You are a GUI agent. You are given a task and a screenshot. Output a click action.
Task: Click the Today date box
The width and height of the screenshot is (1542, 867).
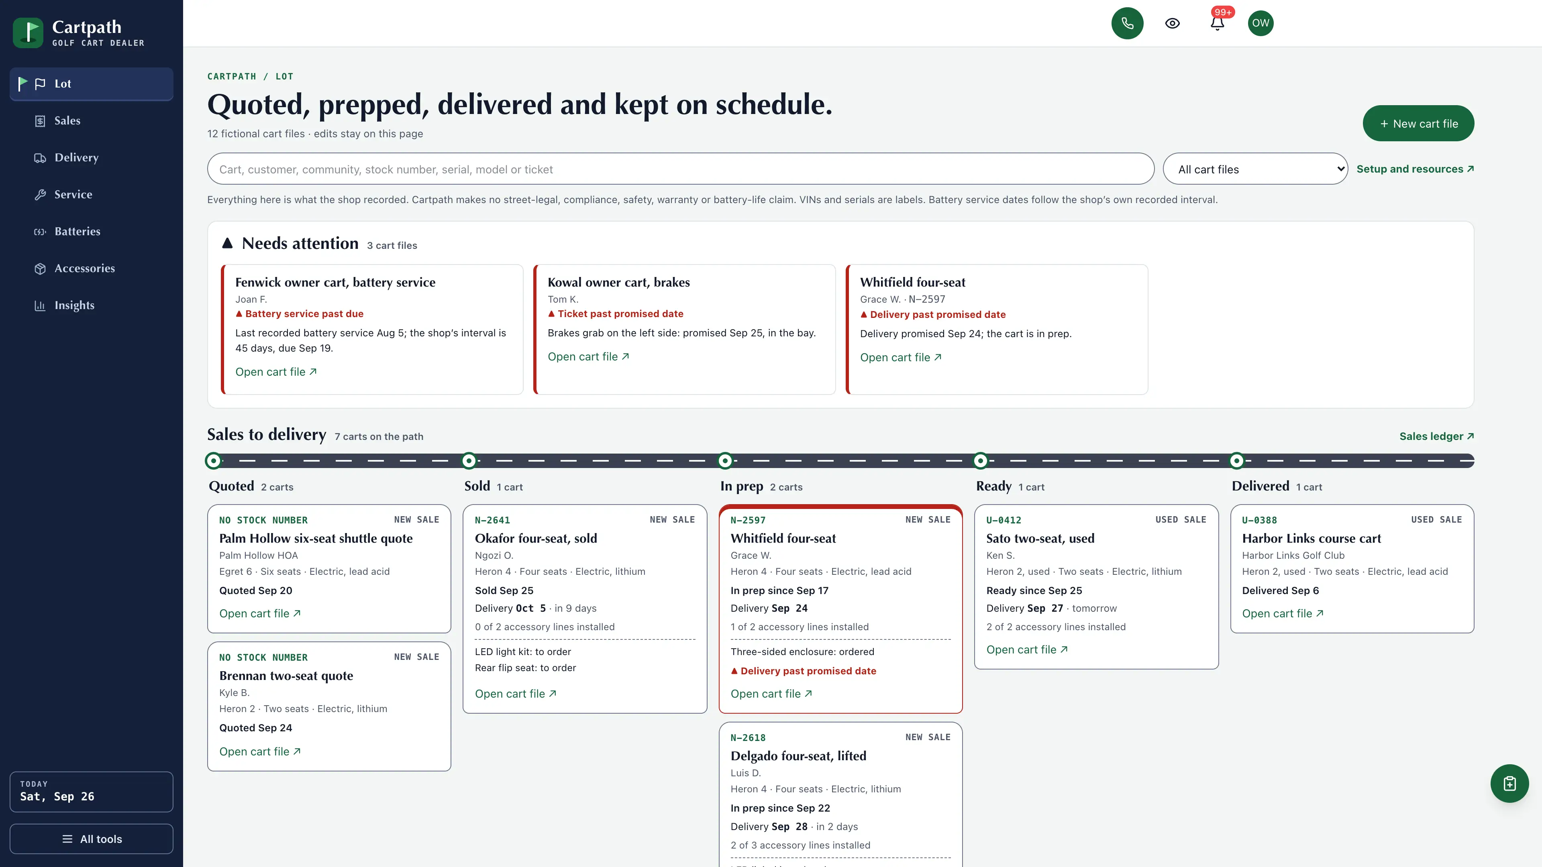point(92,791)
